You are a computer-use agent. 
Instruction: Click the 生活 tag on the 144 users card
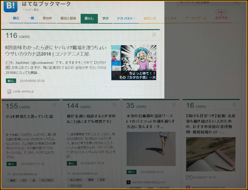pos(102,180)
